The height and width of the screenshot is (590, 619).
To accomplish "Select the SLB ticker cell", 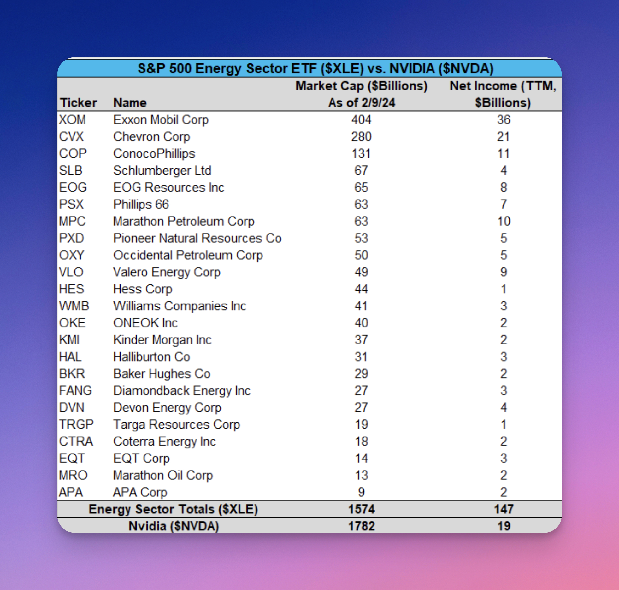I will (x=71, y=171).
